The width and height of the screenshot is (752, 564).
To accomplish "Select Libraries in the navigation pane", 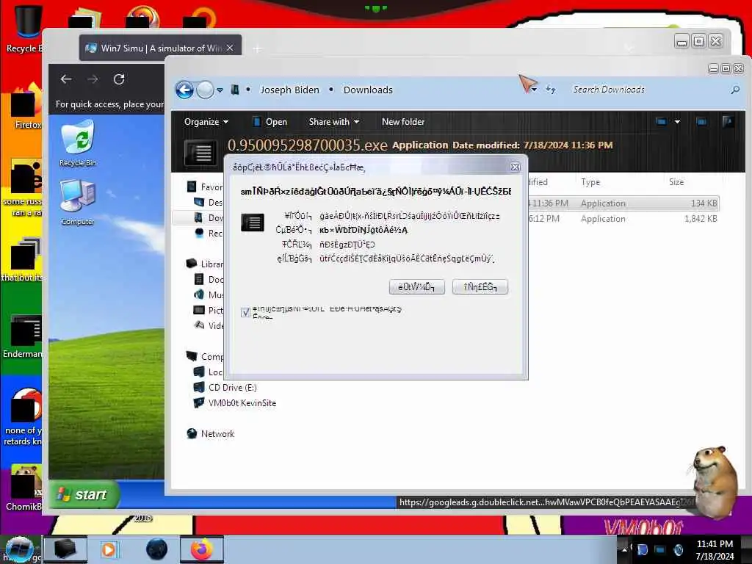I will coord(206,264).
